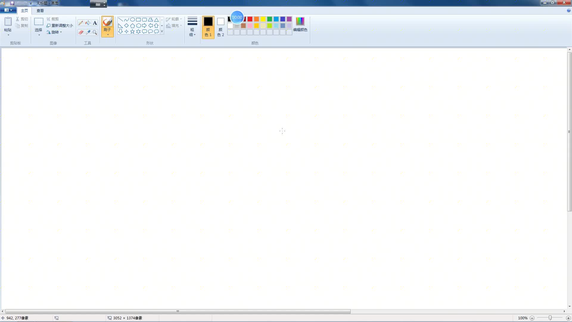The height and width of the screenshot is (322, 572).
Task: Open the Help question mark icon
Action: pos(568,10)
